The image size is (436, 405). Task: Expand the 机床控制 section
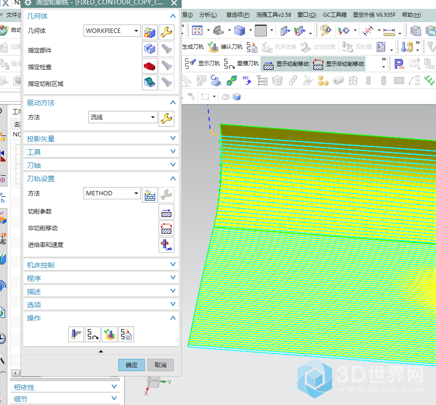coord(173,264)
